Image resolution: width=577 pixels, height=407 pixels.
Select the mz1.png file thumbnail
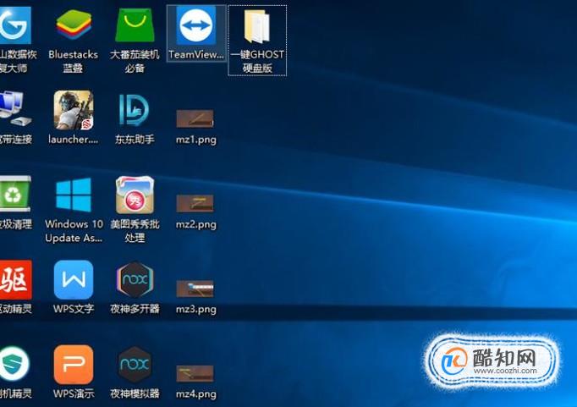pyautogui.click(x=195, y=118)
